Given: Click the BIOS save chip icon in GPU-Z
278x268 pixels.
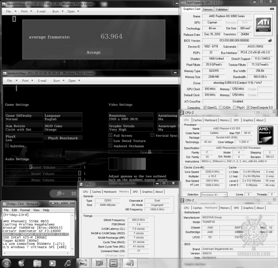Looking at the screenshot, I should pyautogui.click(x=270, y=40).
